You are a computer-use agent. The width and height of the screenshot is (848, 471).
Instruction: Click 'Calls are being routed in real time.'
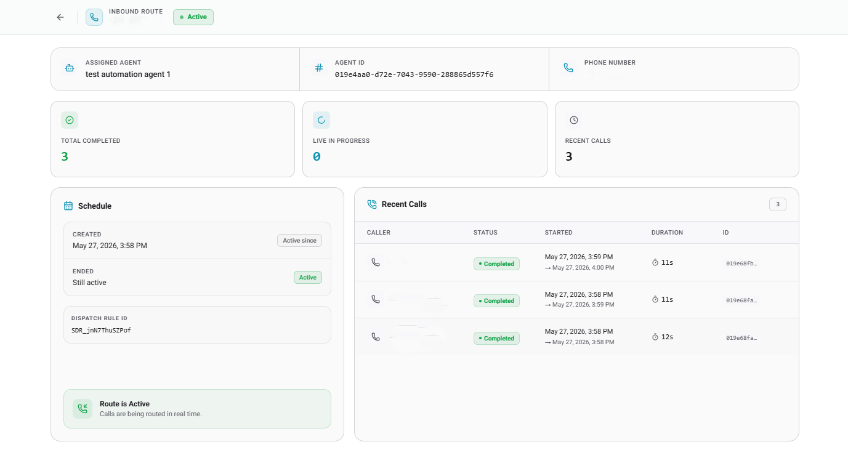tap(151, 414)
